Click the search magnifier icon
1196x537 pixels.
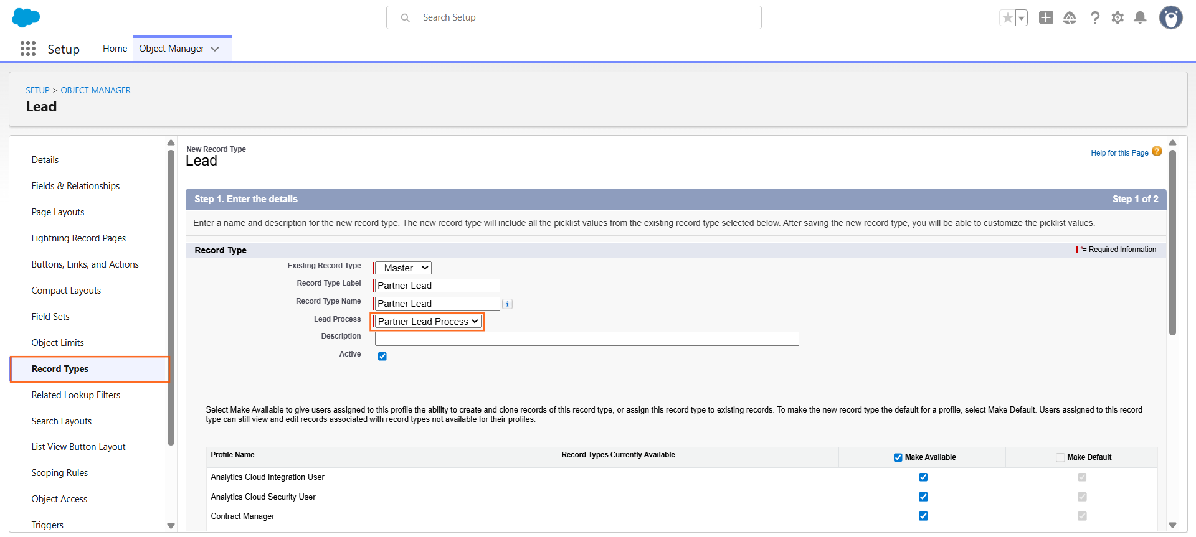tap(405, 18)
